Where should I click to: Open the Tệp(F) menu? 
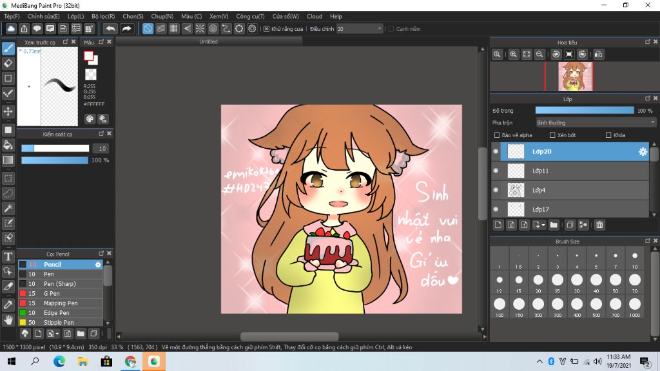coord(12,16)
